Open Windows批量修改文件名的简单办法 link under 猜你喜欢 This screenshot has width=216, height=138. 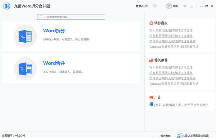(174, 47)
